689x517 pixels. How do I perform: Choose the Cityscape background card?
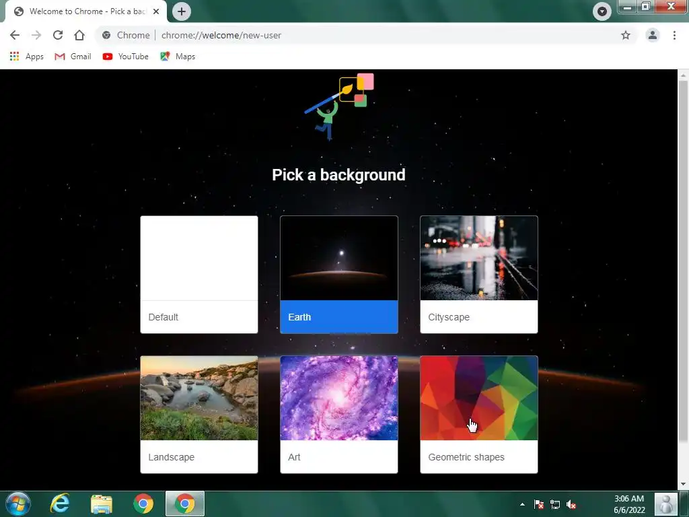[479, 275]
